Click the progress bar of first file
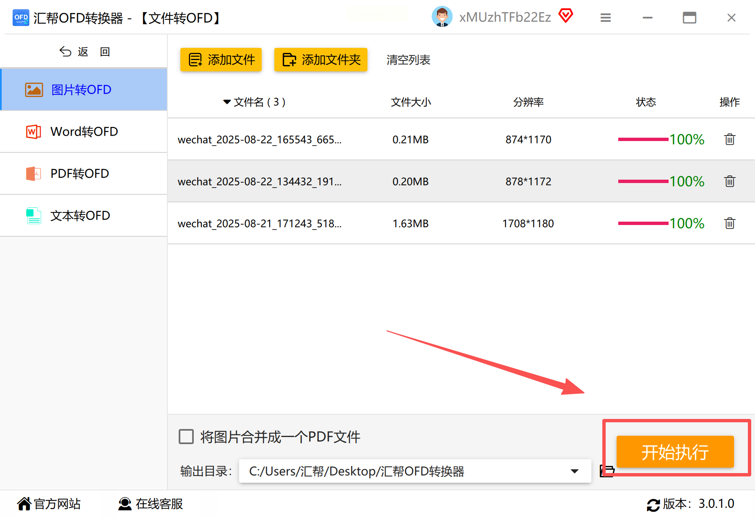Screen dimensions: 755x518 click(x=643, y=139)
